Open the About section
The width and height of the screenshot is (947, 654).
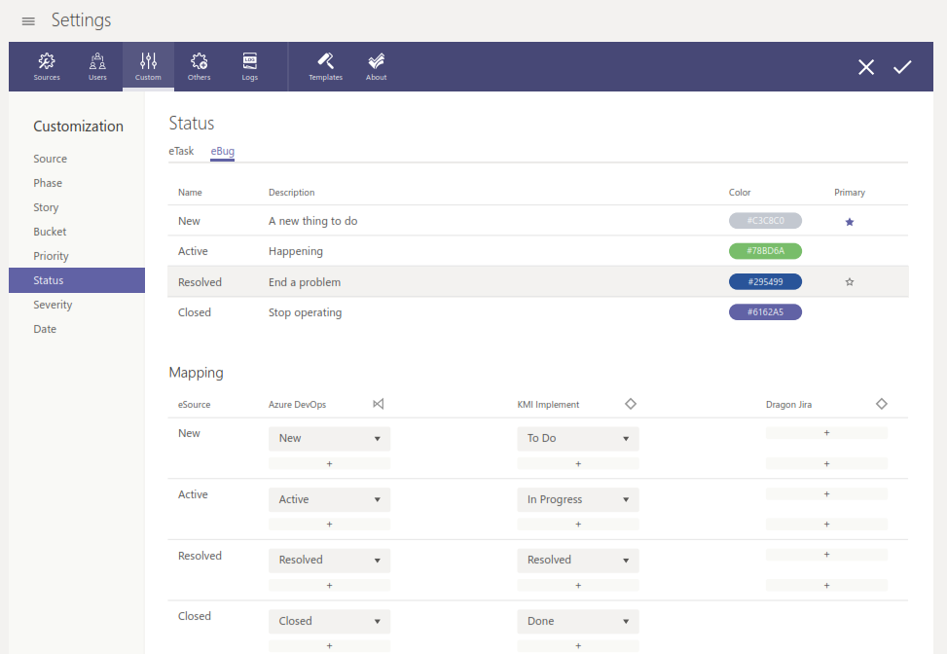tap(377, 66)
